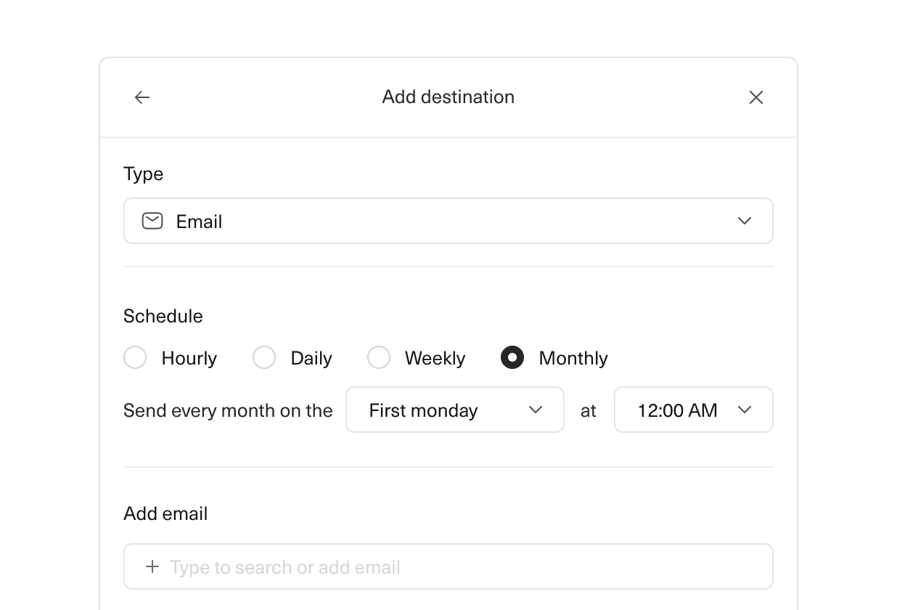897x610 pixels.
Task: Return to previous screen via back button
Action: click(x=142, y=97)
